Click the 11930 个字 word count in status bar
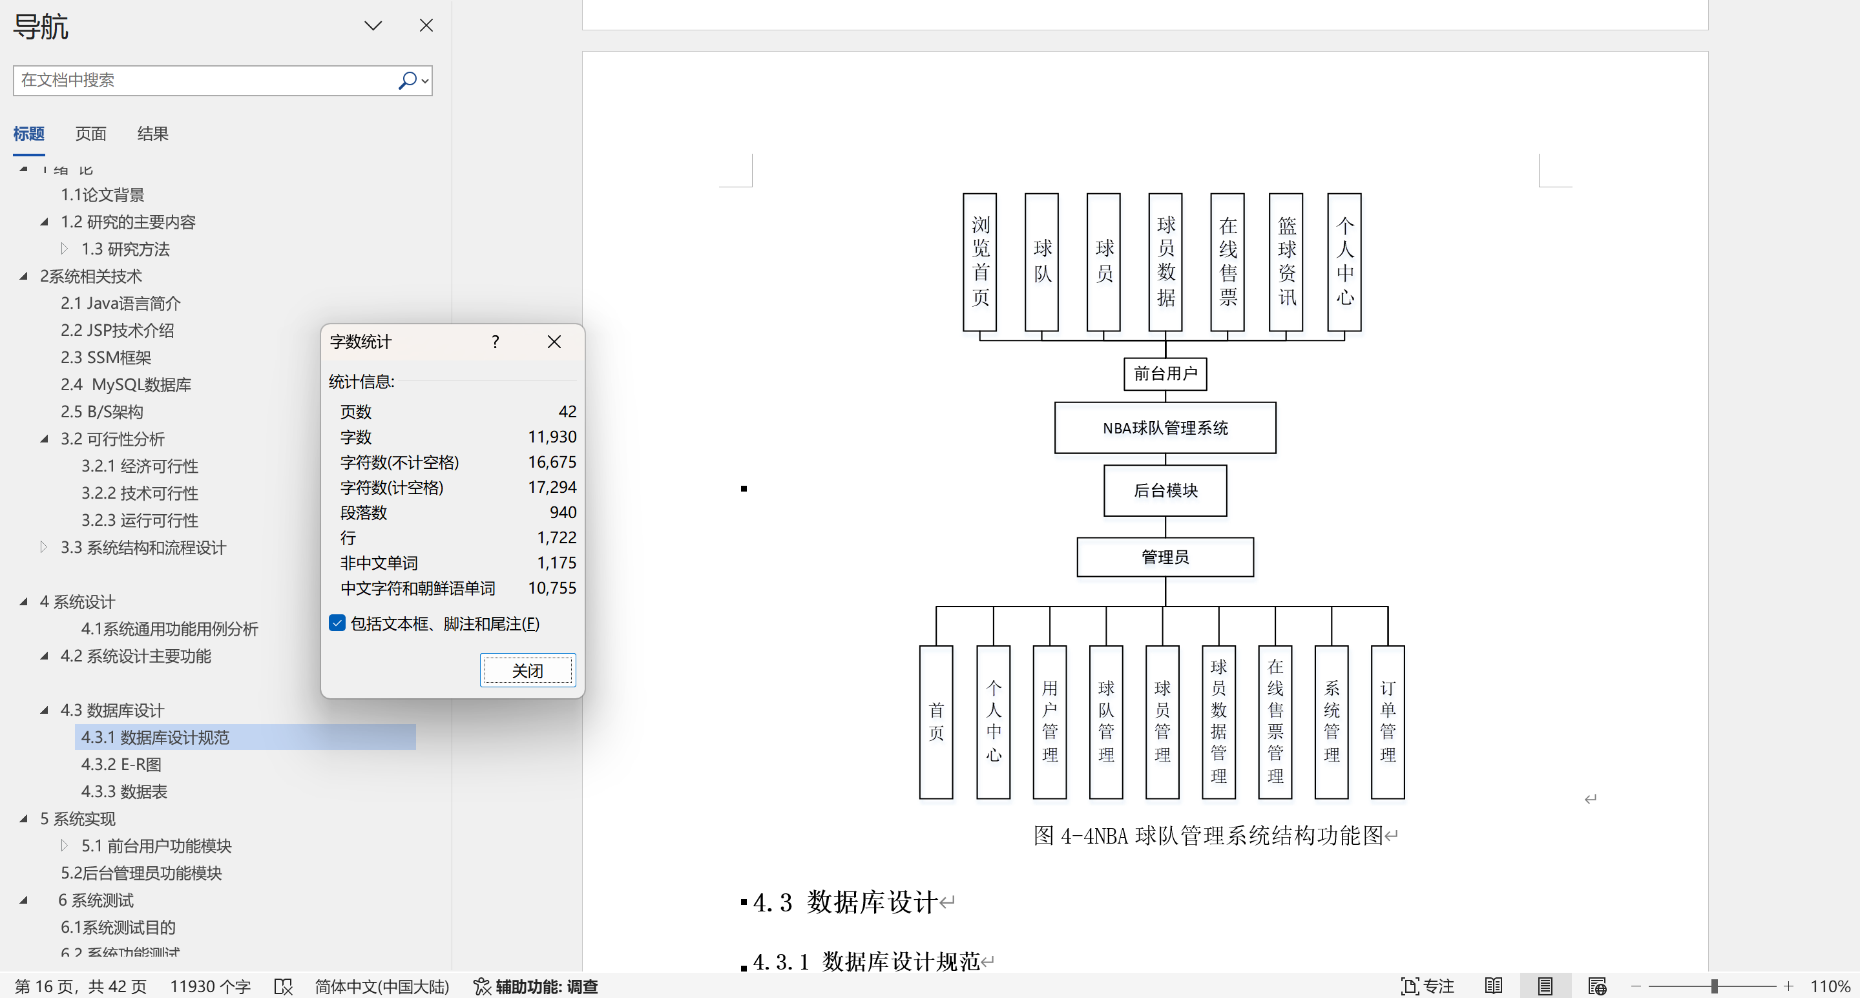The image size is (1860, 998). click(210, 986)
